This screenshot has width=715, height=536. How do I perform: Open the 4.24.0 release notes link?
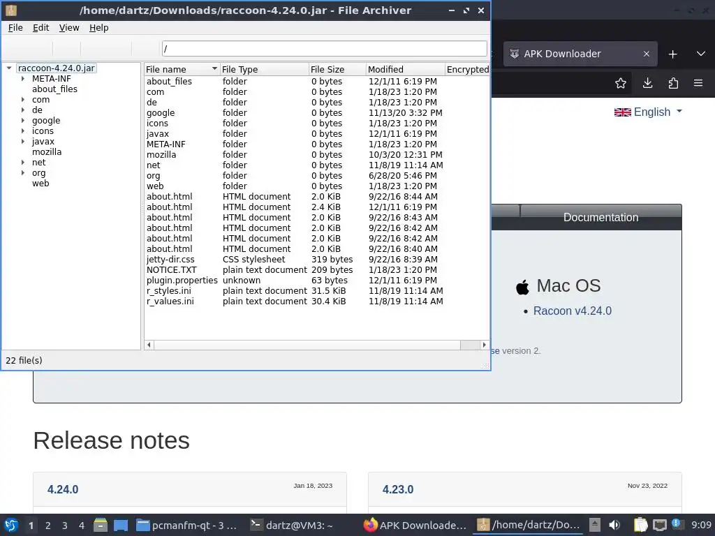tap(63, 489)
